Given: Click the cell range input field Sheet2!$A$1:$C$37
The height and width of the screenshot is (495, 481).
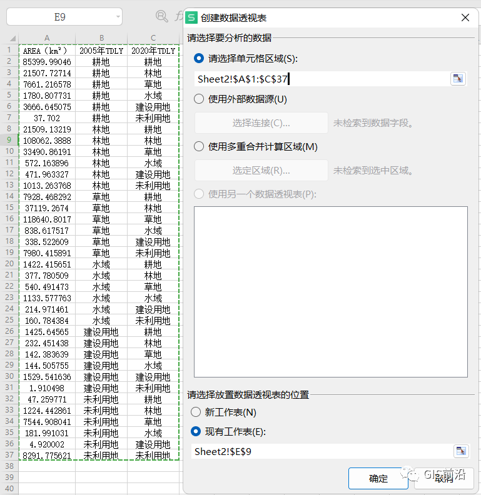Looking at the screenshot, I should [322, 79].
